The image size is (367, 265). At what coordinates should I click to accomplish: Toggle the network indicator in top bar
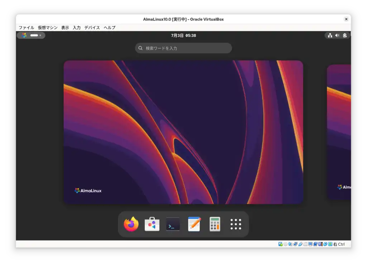[x=330, y=35]
